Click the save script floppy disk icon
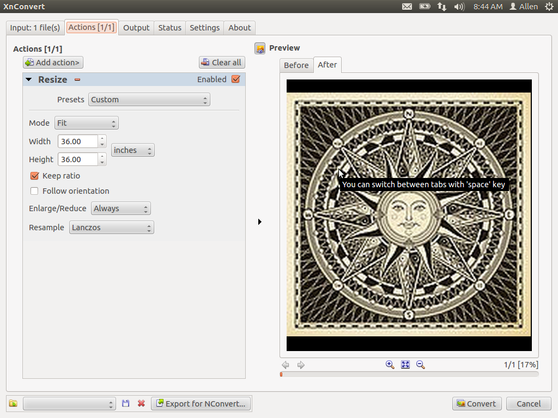Screen dimensions: 558x418 [126, 403]
